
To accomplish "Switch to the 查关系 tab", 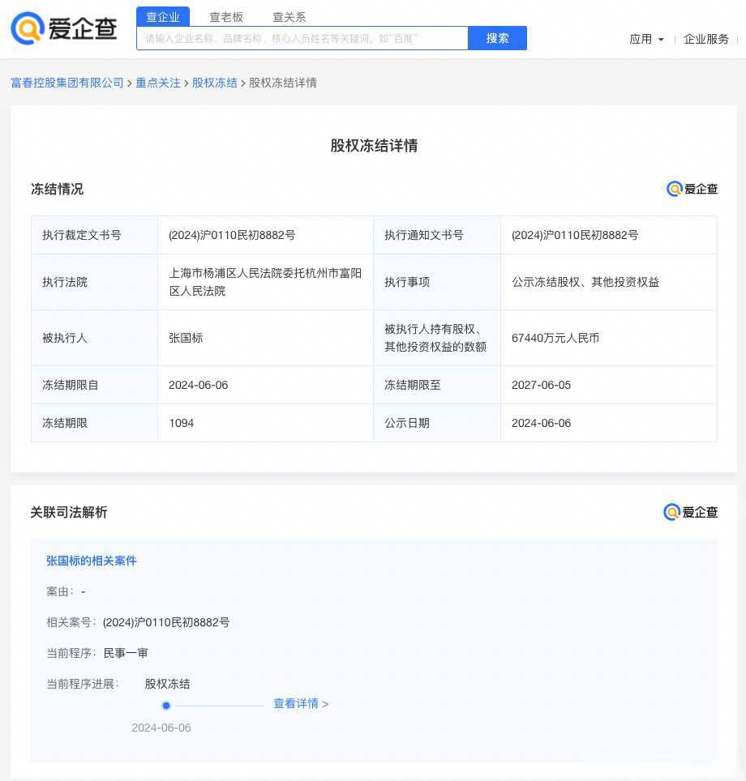I will click(289, 17).
